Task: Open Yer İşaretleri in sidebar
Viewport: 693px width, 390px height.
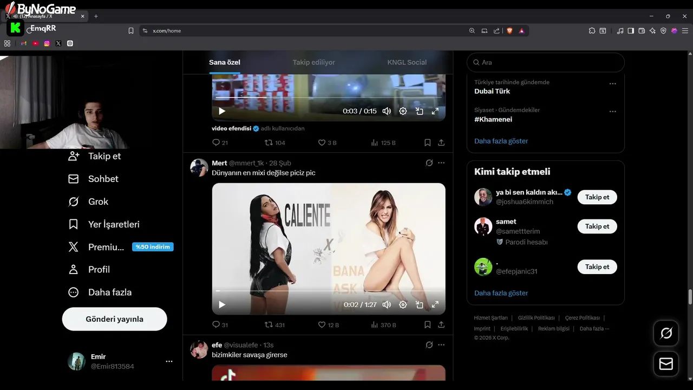Action: click(104, 224)
